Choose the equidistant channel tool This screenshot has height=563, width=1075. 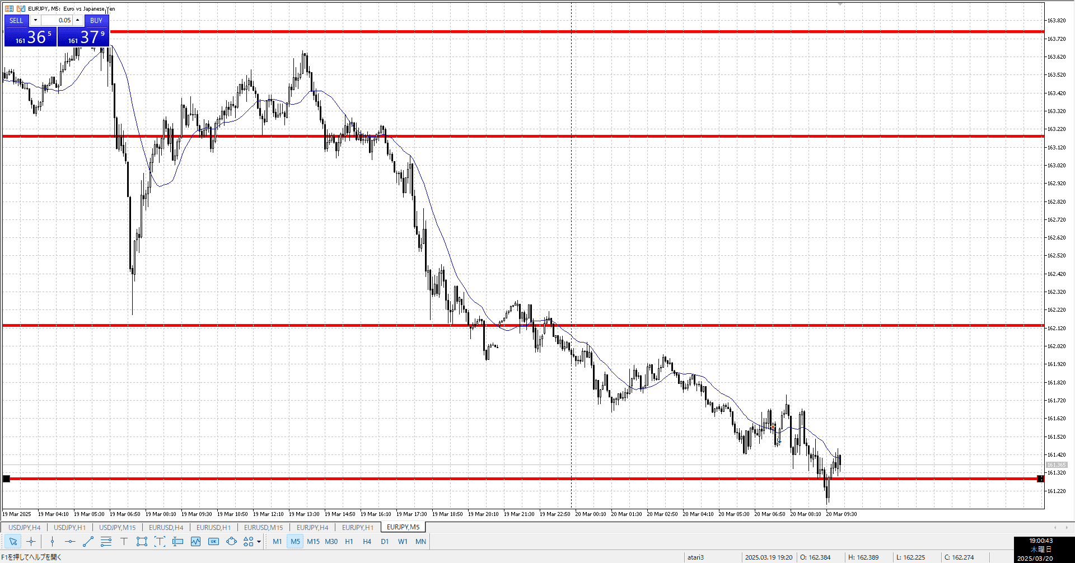tap(106, 541)
